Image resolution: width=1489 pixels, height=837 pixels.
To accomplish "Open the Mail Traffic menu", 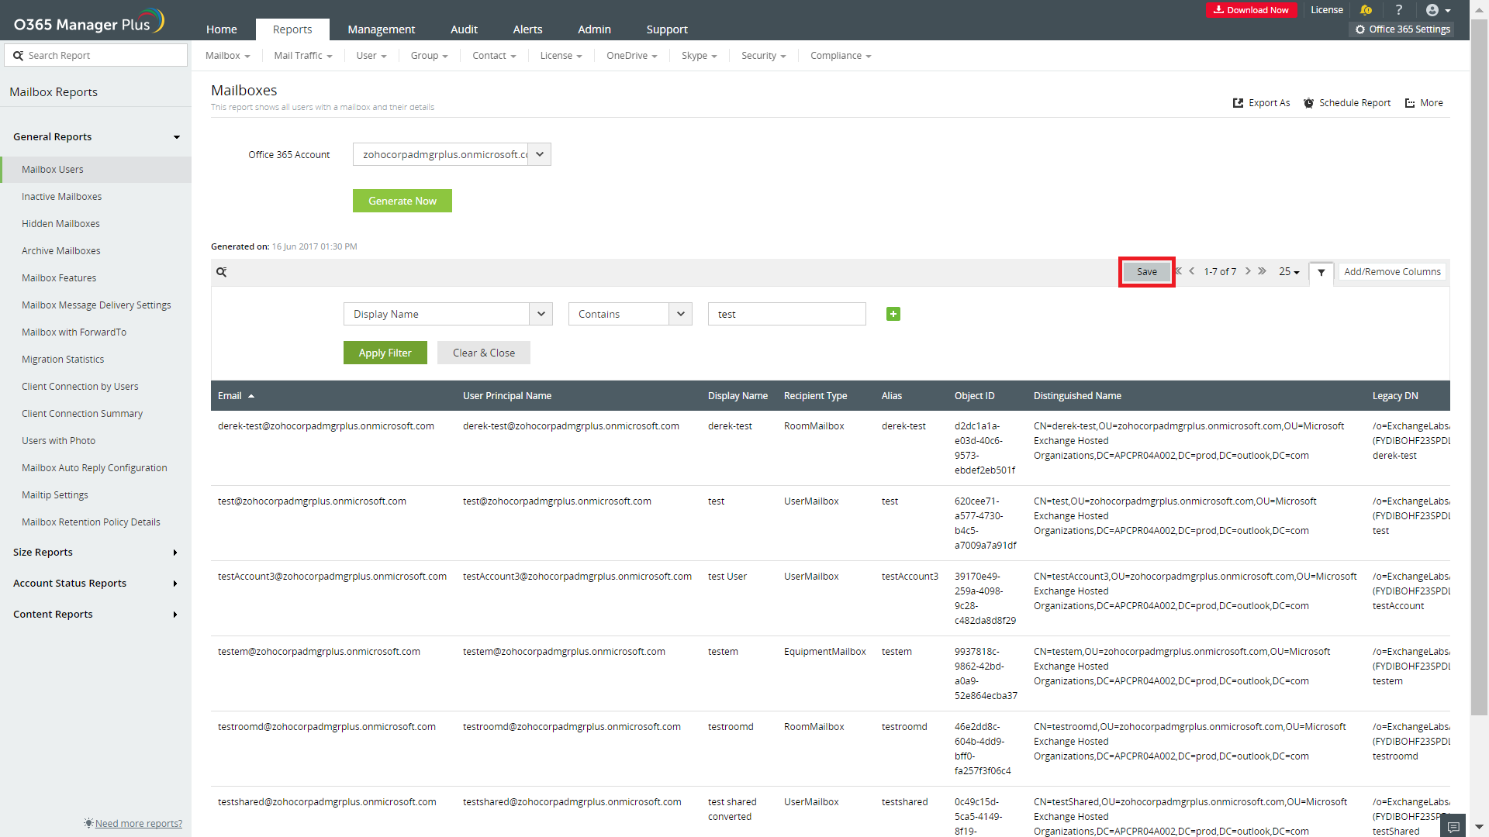I will tap(302, 56).
